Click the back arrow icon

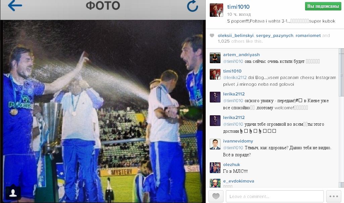click(x=15, y=5)
